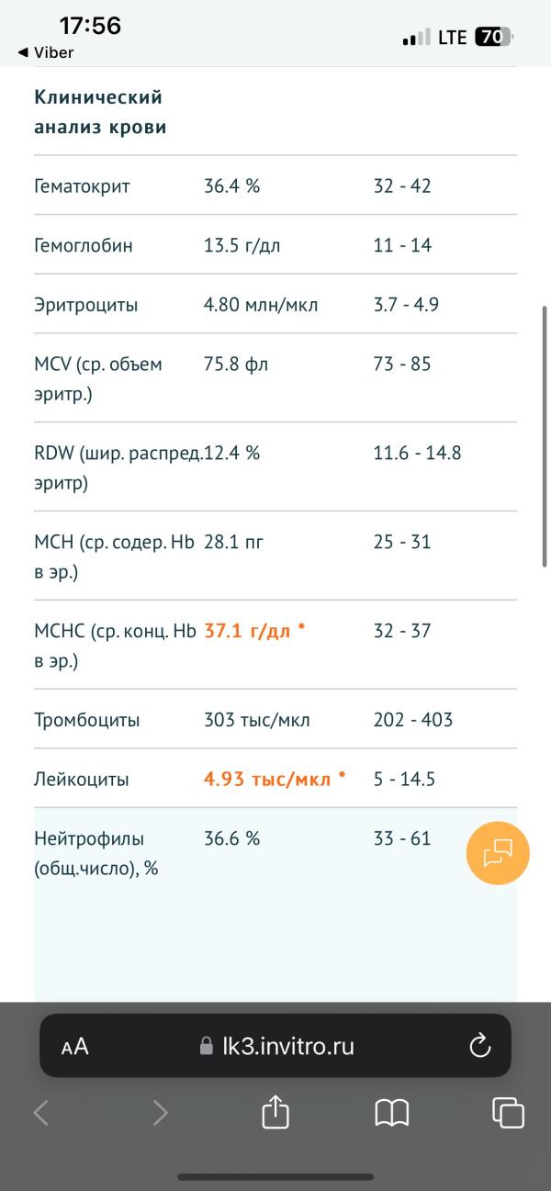Go forward with the right chevron

[160, 1113]
